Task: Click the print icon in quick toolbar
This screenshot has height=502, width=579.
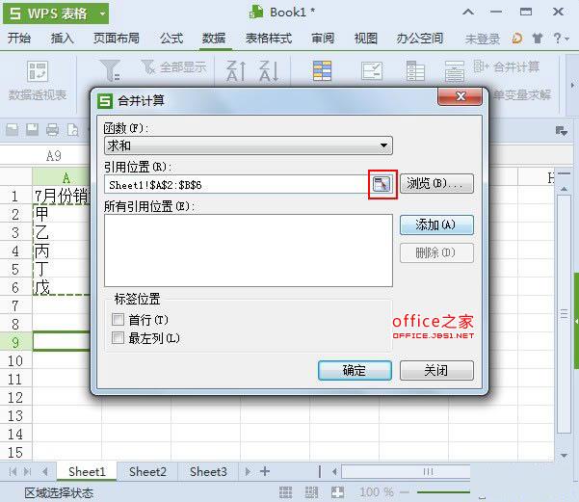Action: (52, 130)
